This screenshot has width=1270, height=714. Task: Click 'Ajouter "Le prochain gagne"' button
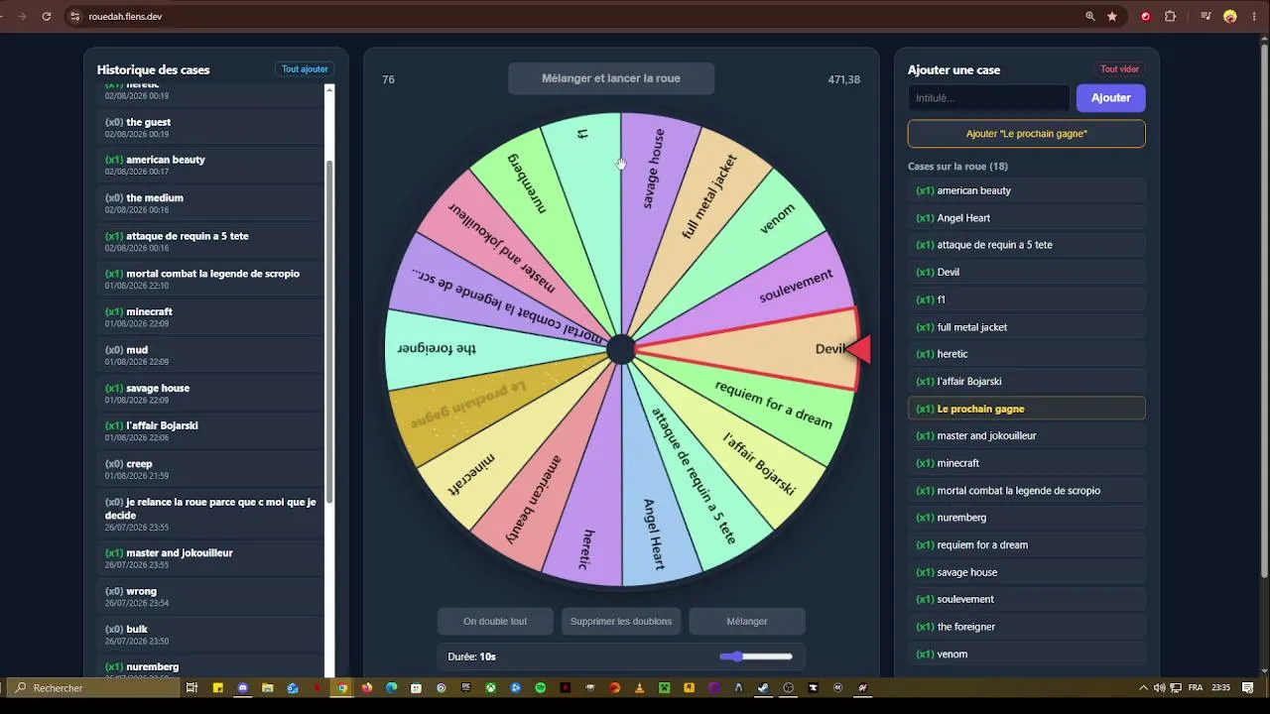tap(1027, 134)
